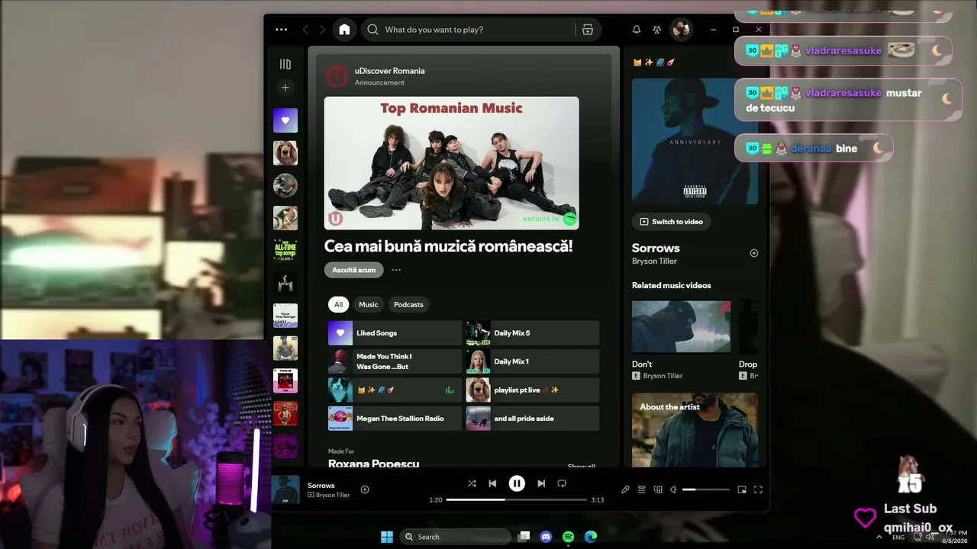Open Daily Mix 1
The height and width of the screenshot is (549, 977).
(533, 361)
